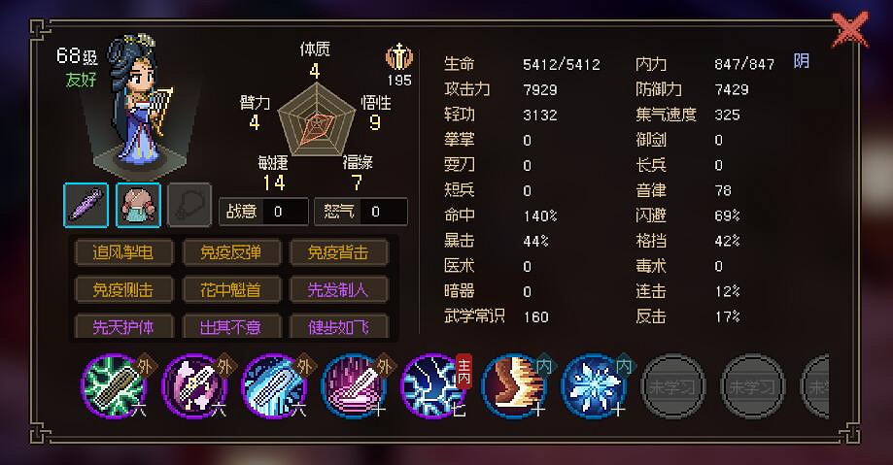Open the lightning main inner skill icon

[x=433, y=386]
